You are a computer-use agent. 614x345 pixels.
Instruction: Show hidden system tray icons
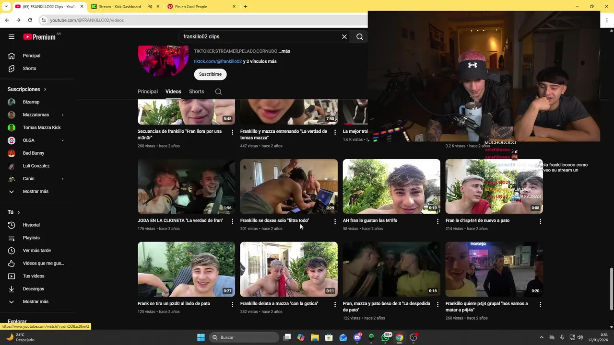click(542, 337)
